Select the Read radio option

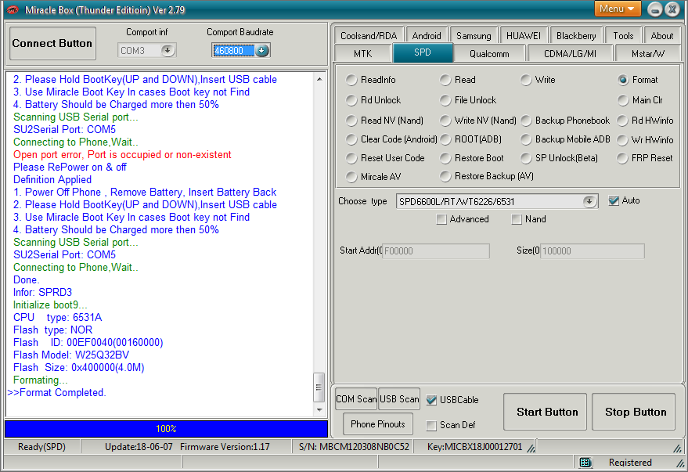[459, 80]
